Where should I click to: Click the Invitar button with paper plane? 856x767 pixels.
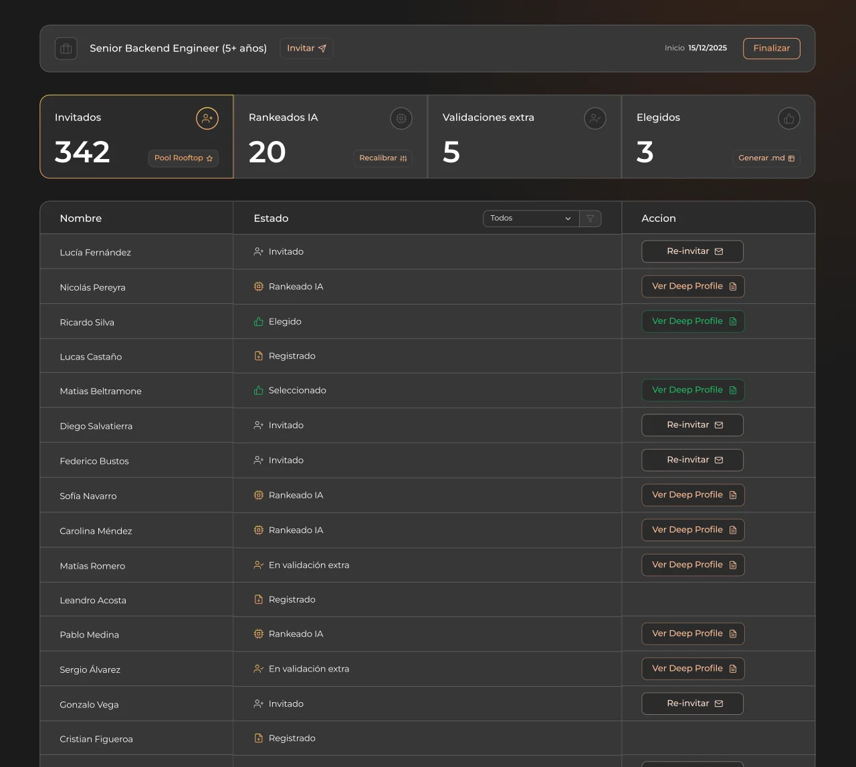(x=306, y=48)
